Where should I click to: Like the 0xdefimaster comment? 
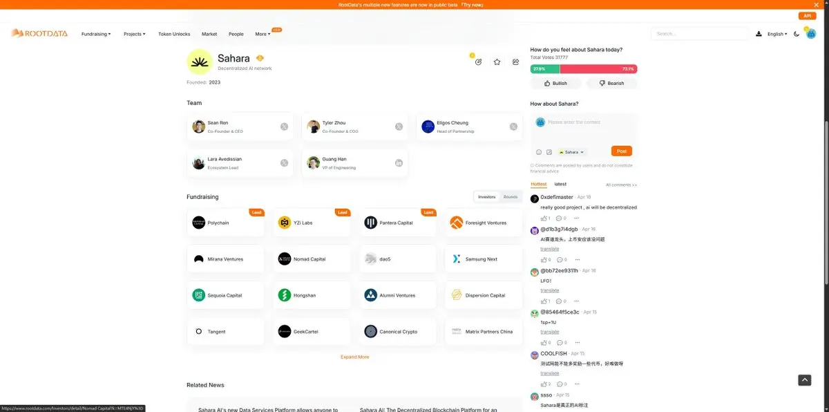pyautogui.click(x=545, y=218)
